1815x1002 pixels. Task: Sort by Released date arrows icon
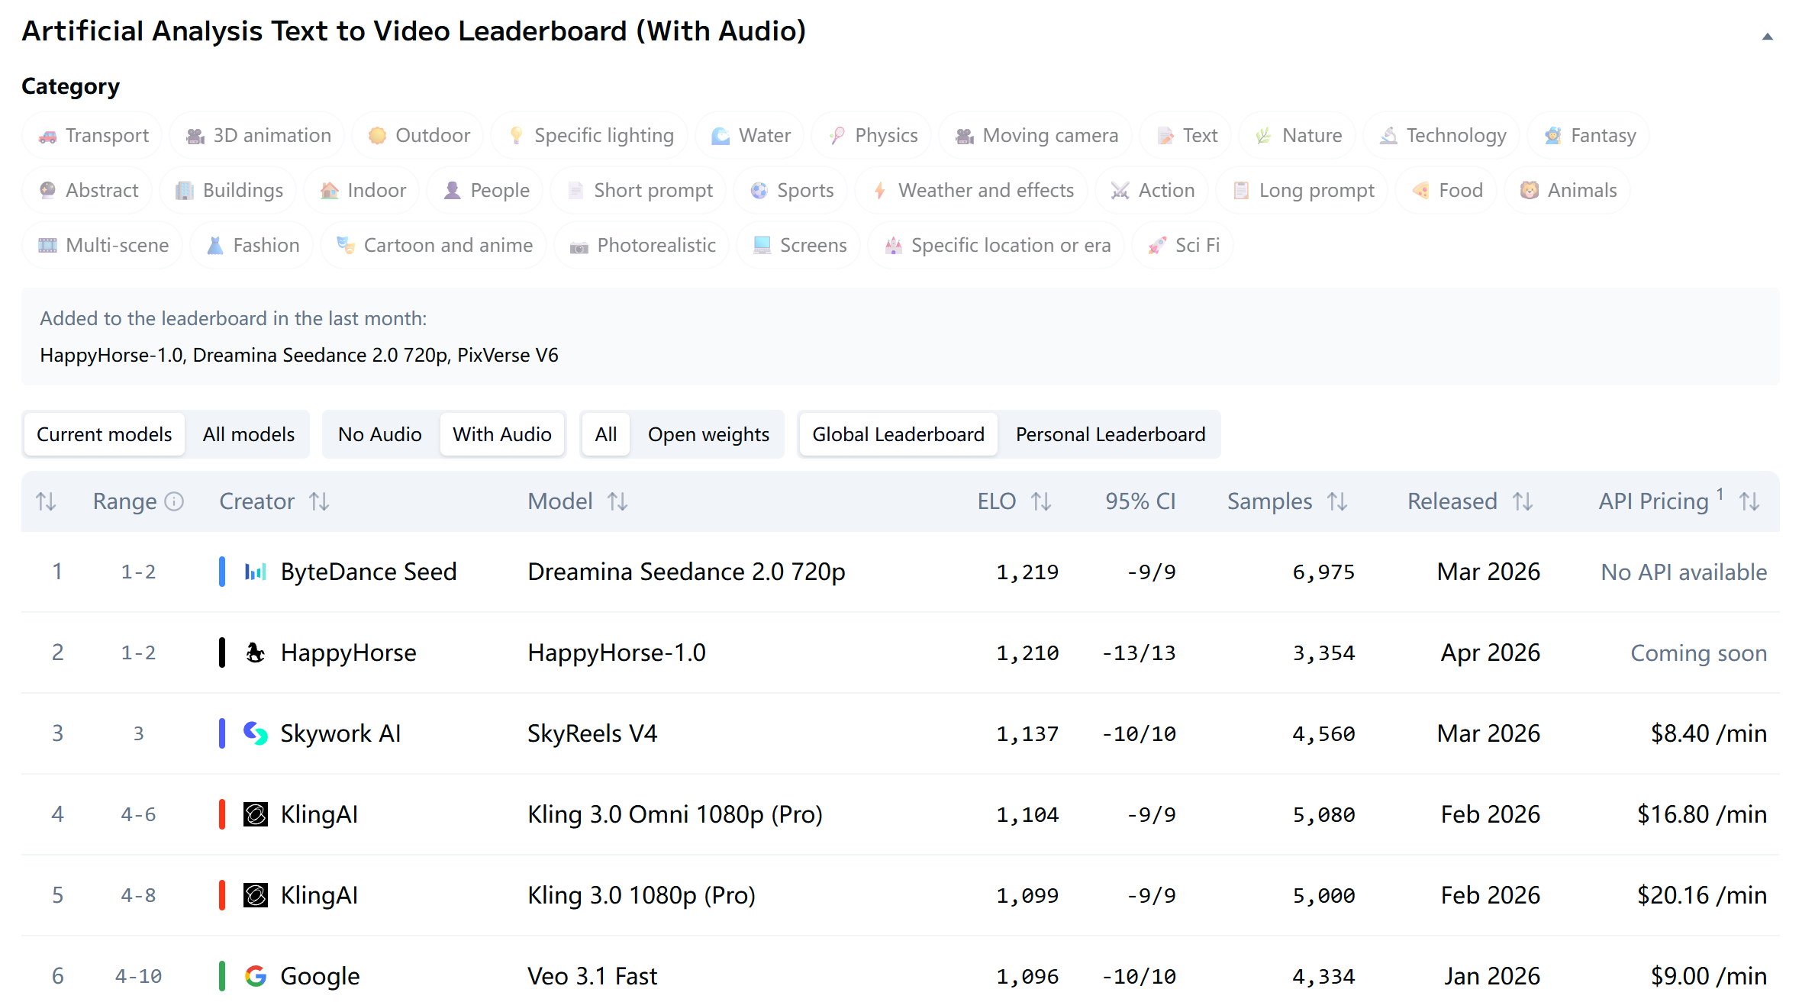point(1523,501)
